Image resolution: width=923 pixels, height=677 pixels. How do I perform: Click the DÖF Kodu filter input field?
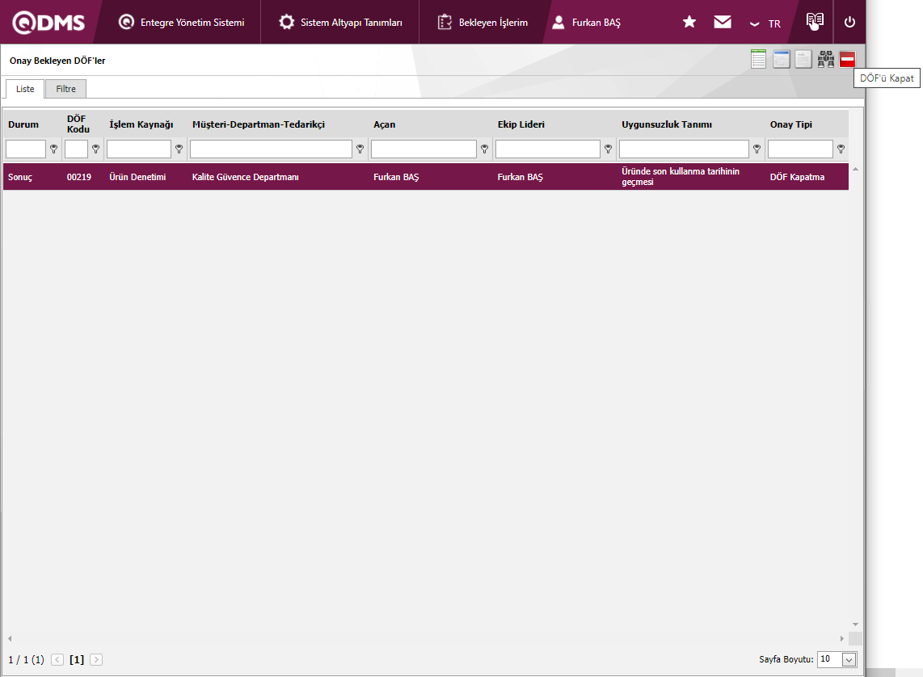coord(77,149)
